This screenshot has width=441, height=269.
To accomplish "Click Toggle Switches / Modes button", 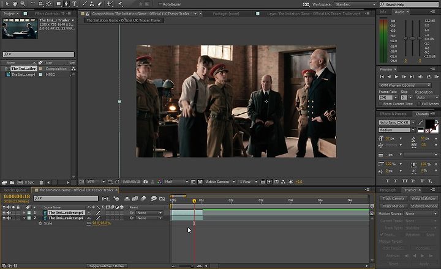I will click(x=107, y=266).
